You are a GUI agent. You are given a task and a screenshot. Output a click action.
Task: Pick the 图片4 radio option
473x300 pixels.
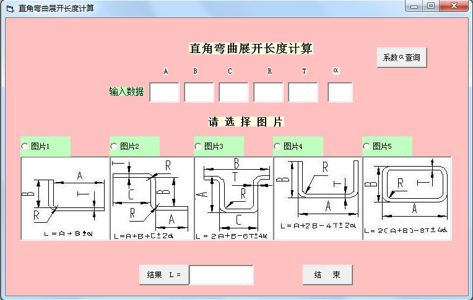(x=298, y=146)
